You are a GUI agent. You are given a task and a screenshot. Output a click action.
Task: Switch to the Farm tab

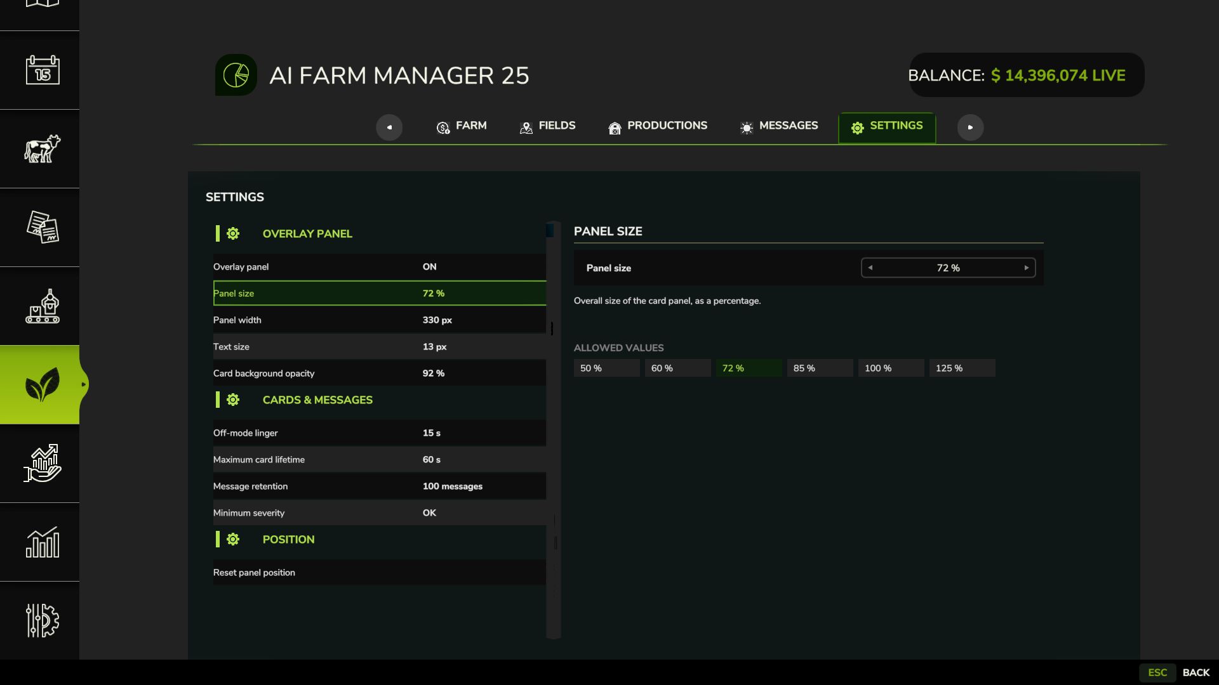[x=462, y=126]
